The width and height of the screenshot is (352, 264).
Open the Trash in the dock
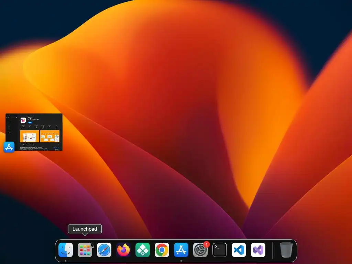286,250
